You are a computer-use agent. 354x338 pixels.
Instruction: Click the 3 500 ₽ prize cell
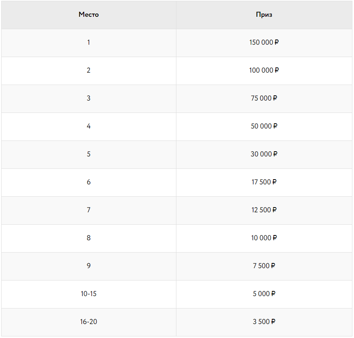pyautogui.click(x=264, y=322)
